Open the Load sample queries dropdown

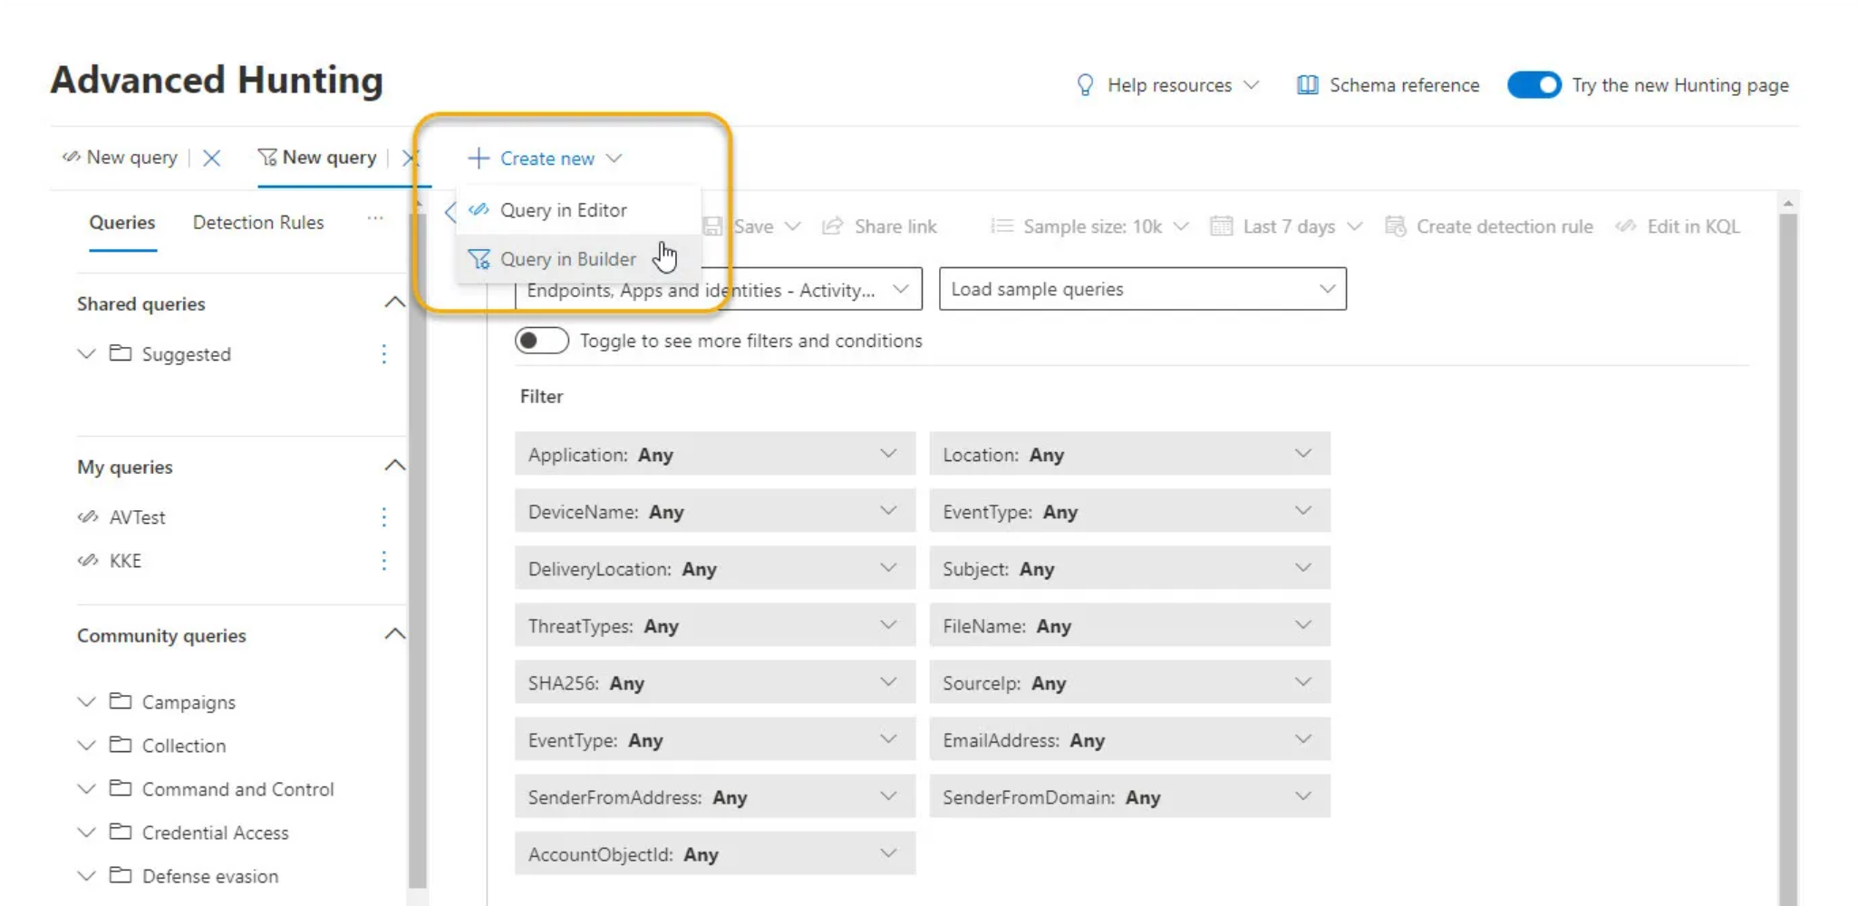click(1141, 289)
